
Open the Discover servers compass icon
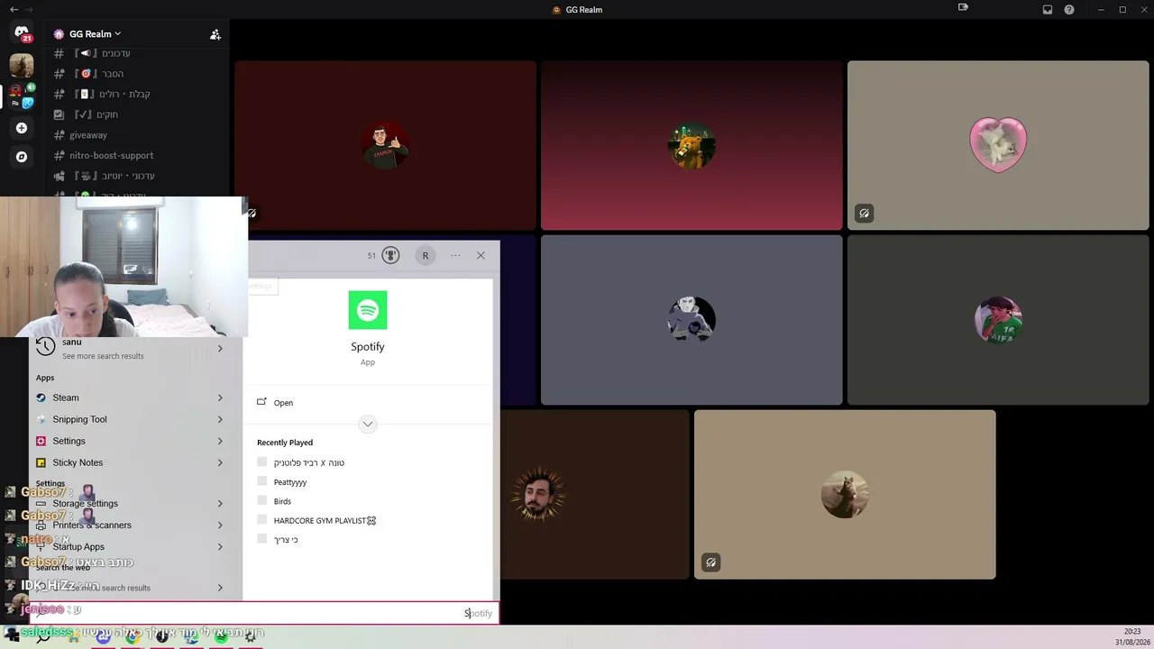tap(22, 157)
